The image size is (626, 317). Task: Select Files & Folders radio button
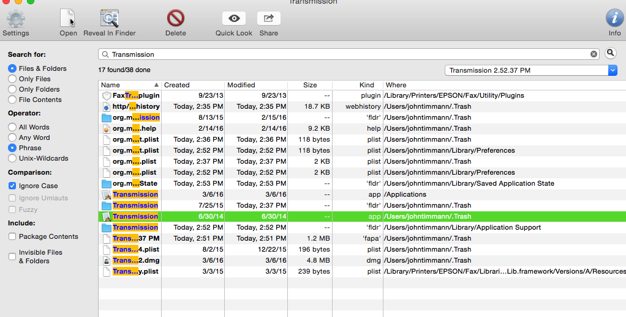[12, 68]
